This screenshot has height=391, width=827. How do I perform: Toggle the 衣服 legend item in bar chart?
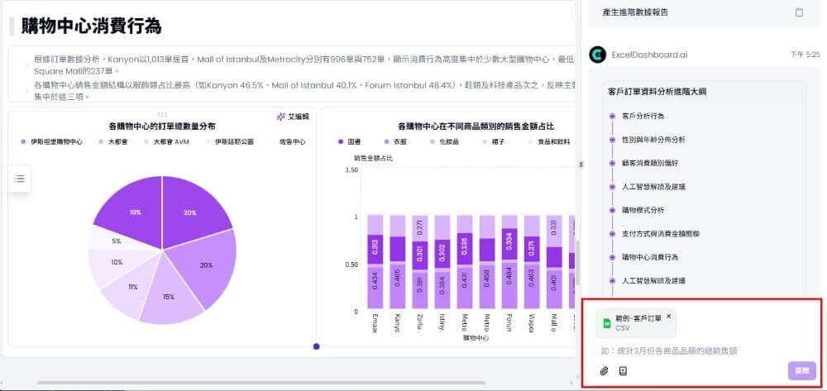(394, 141)
